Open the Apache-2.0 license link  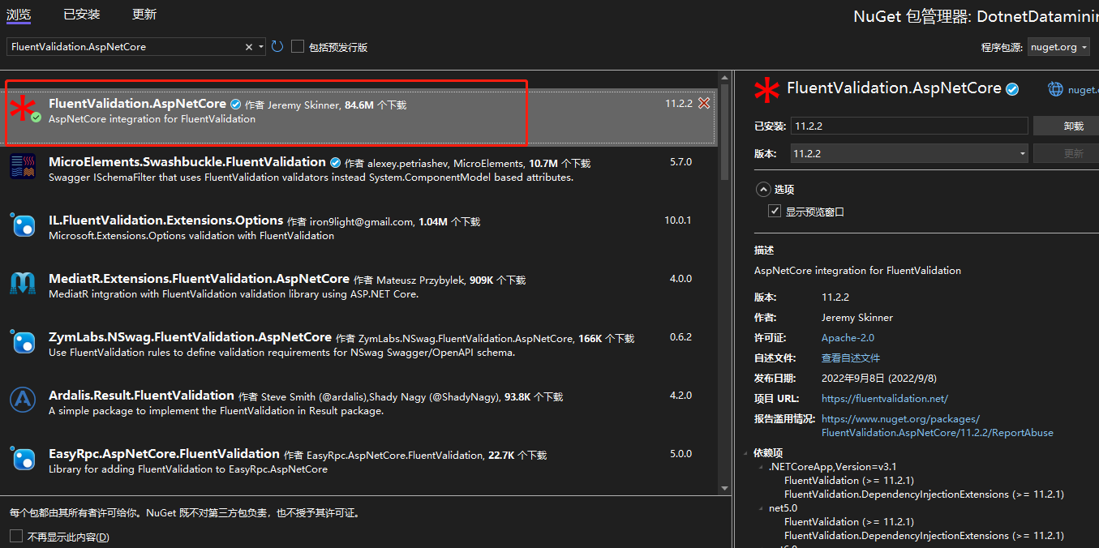(x=848, y=338)
